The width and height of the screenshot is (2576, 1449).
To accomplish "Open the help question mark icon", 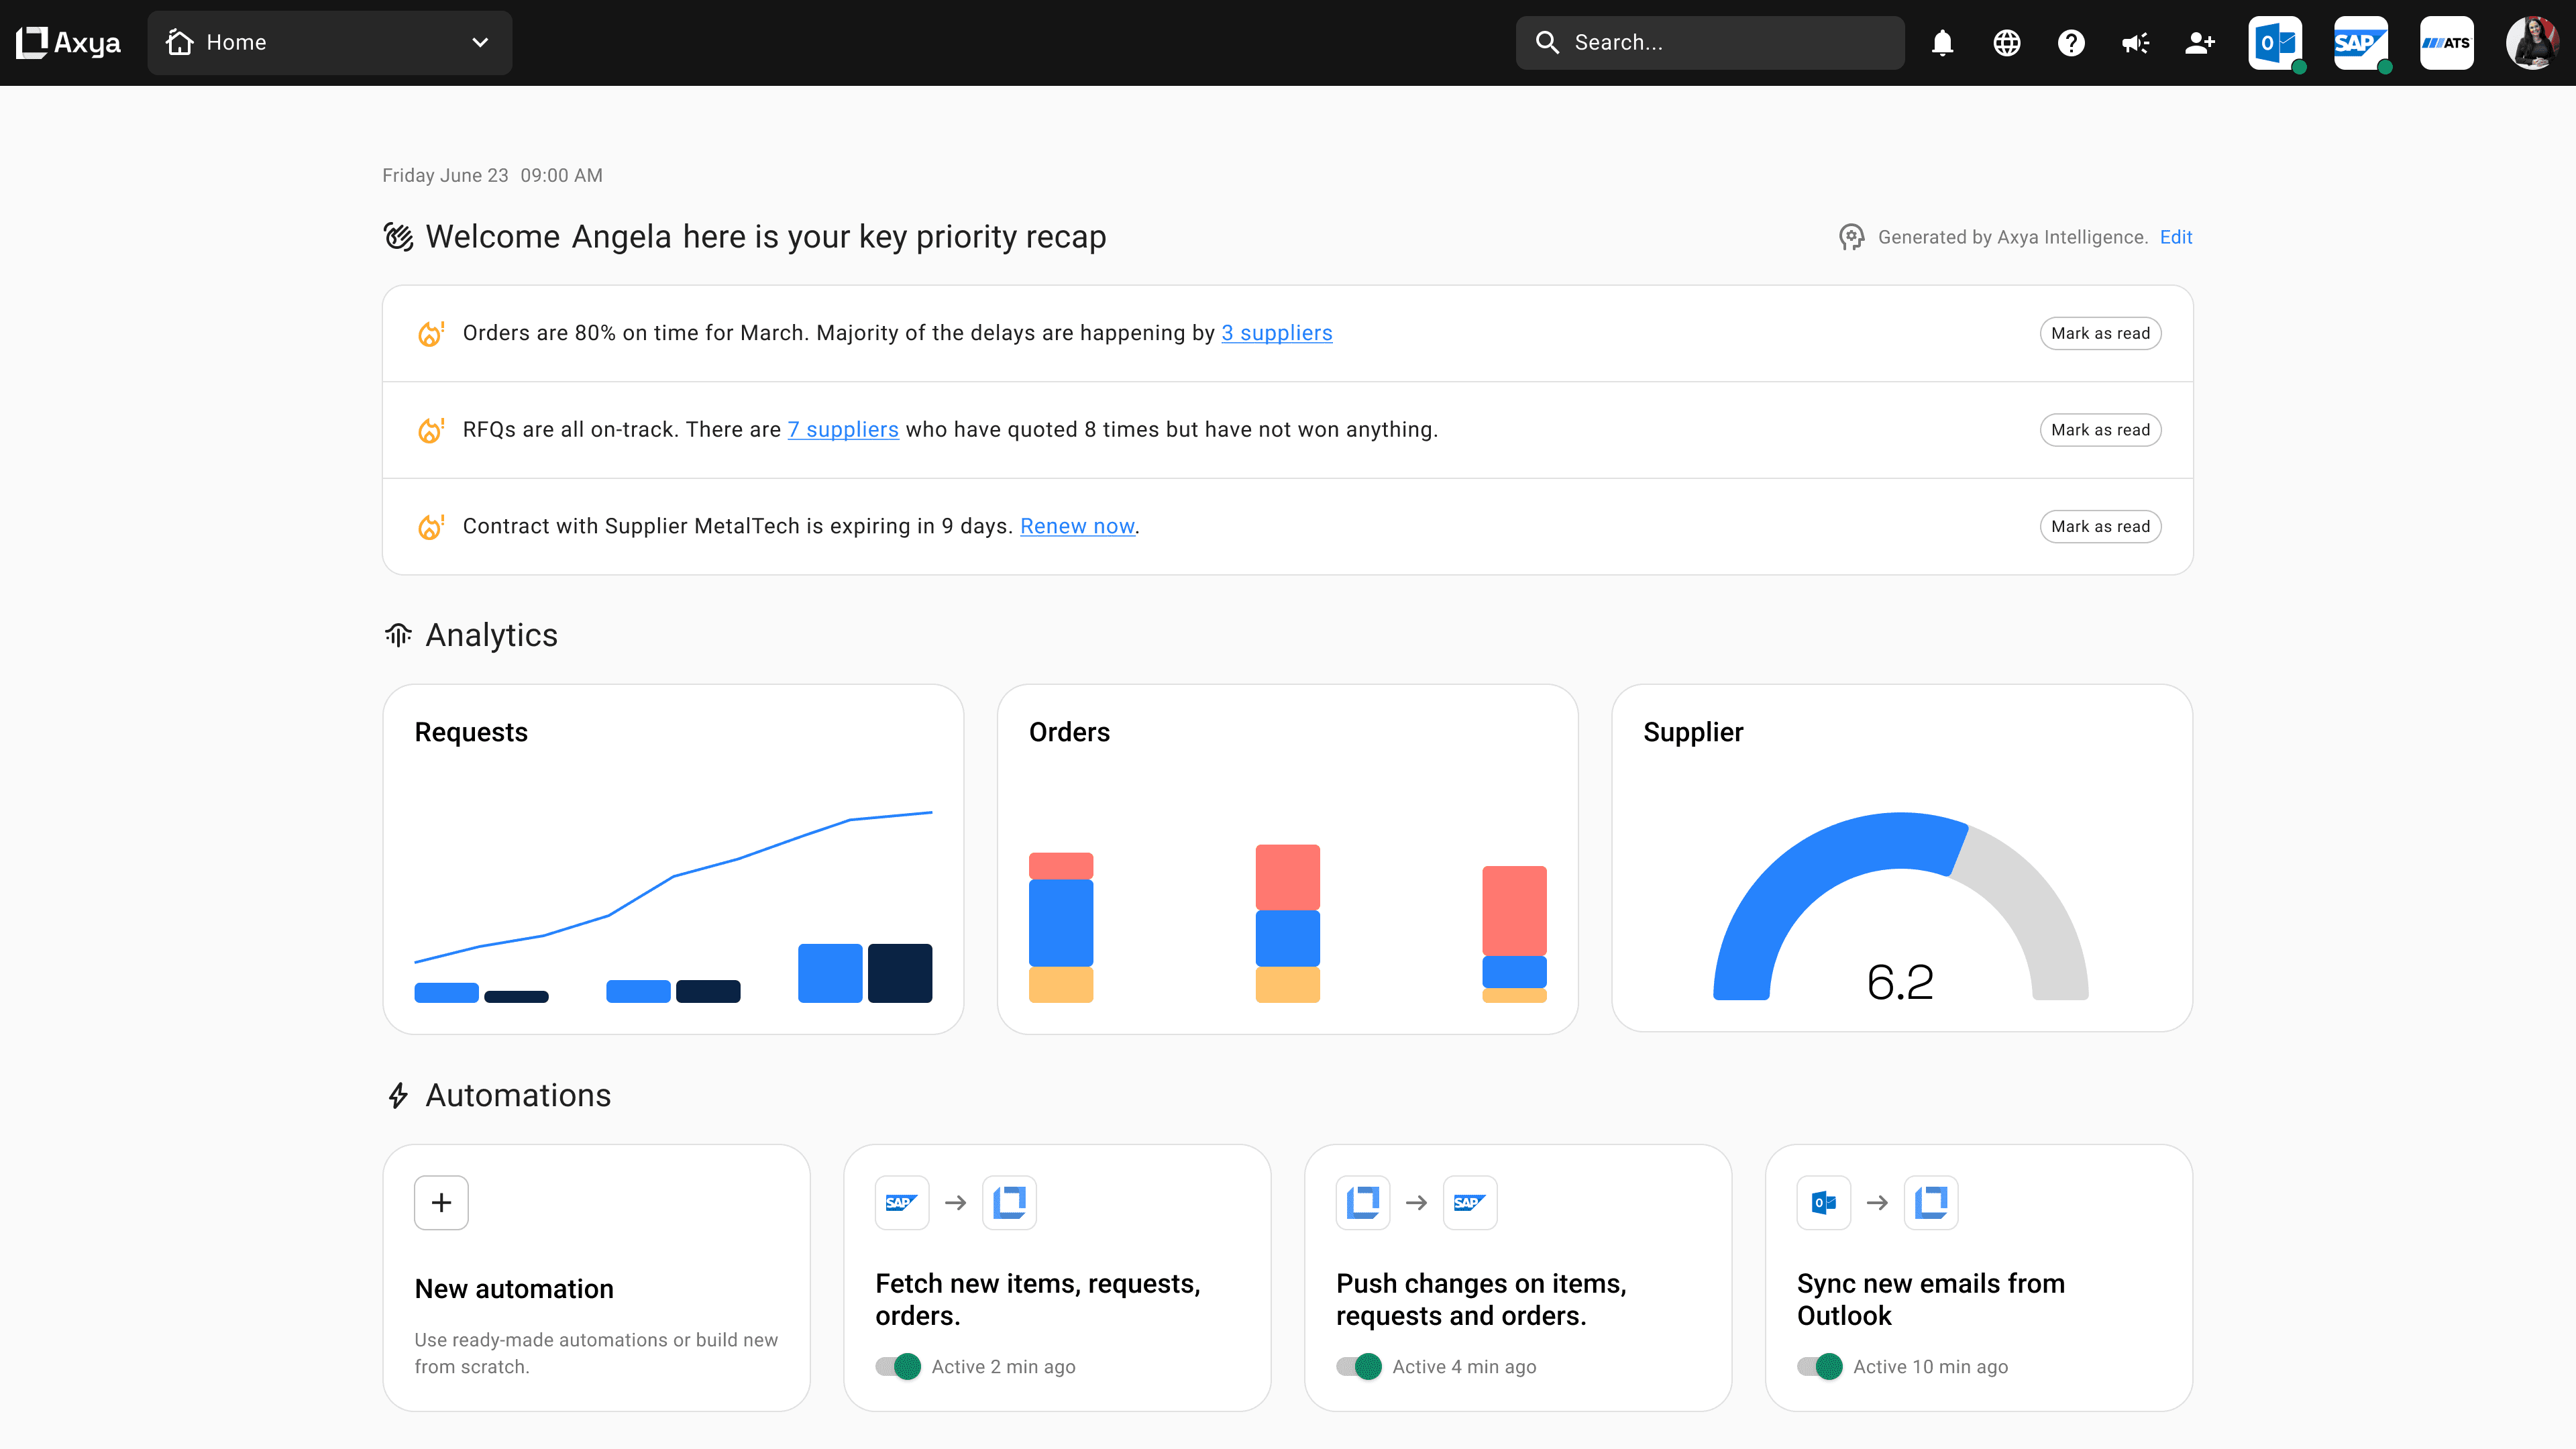I will (2071, 43).
